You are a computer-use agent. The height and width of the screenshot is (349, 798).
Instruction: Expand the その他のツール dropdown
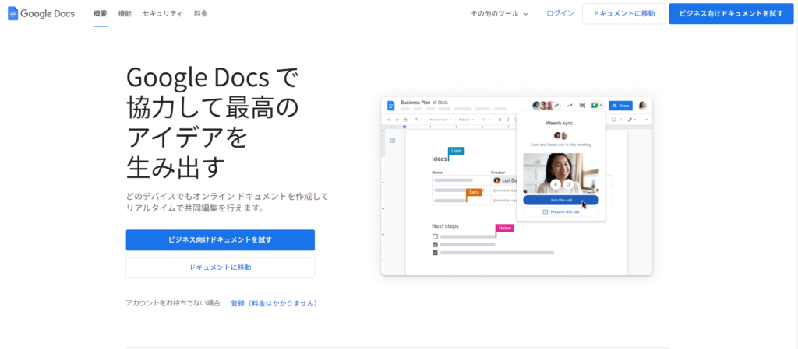coord(500,14)
